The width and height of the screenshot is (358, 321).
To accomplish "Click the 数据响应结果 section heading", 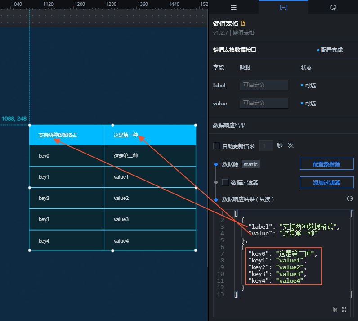I will (229, 125).
